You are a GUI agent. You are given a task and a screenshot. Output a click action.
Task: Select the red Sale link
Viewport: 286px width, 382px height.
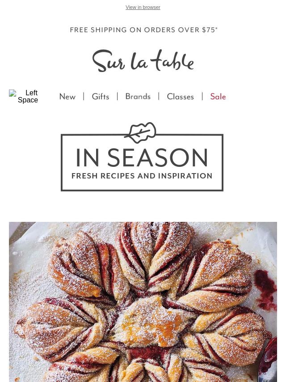coord(218,97)
